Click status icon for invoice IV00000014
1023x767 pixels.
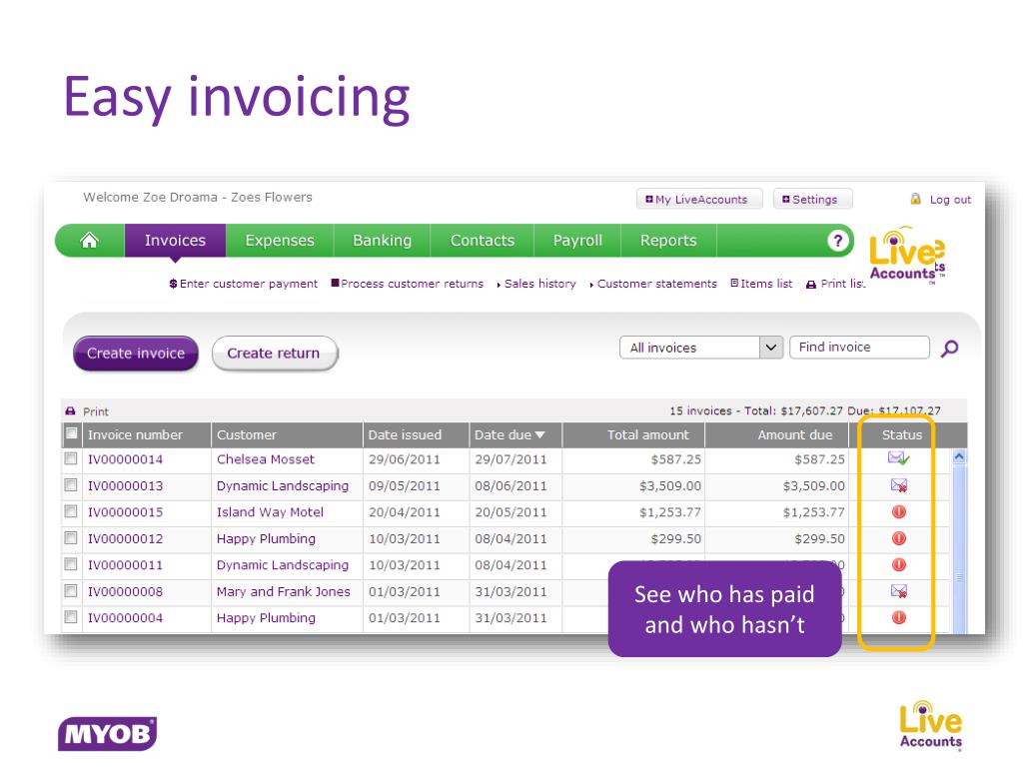click(898, 458)
